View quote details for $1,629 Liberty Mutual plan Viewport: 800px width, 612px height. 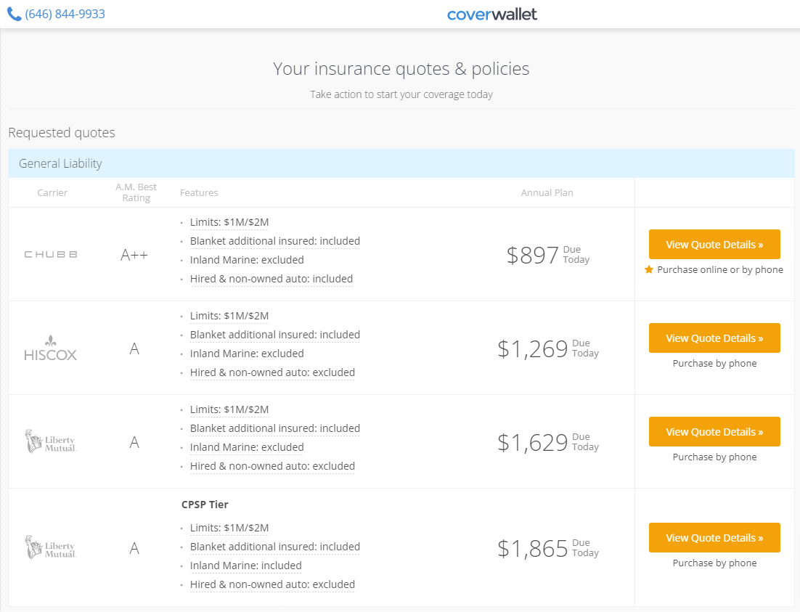click(x=714, y=432)
